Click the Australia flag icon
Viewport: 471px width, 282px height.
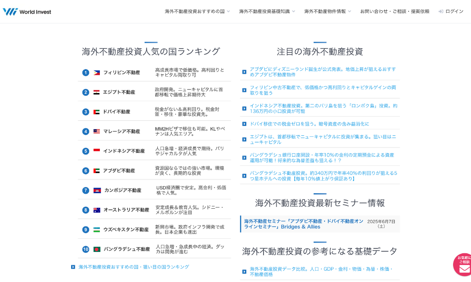pos(97,210)
